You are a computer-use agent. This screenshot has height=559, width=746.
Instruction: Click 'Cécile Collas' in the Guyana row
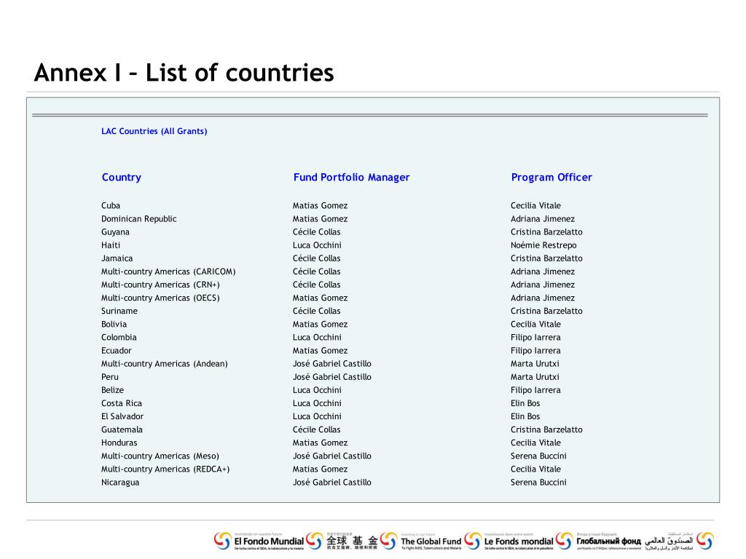[316, 232]
